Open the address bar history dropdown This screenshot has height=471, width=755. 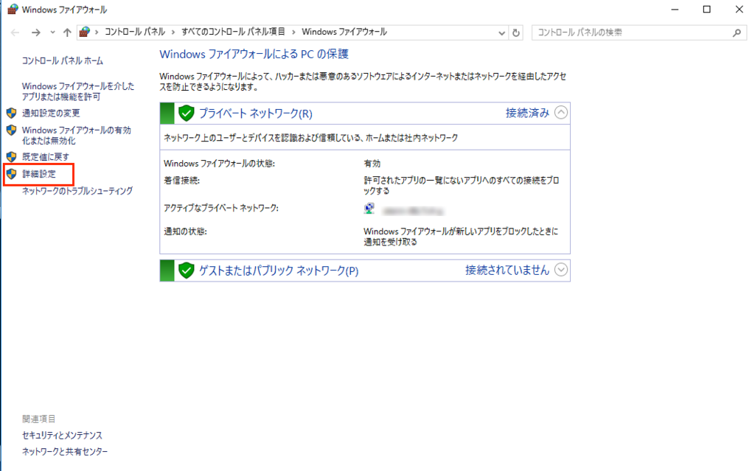[x=501, y=32]
